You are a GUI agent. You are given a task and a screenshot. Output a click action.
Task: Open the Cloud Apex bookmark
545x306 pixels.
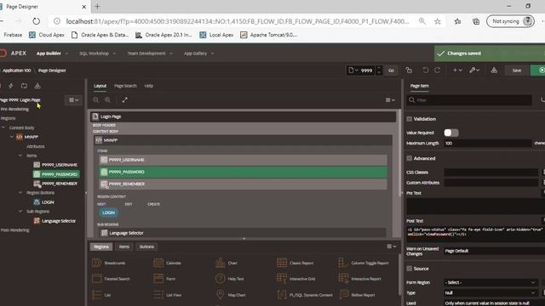pos(47,35)
